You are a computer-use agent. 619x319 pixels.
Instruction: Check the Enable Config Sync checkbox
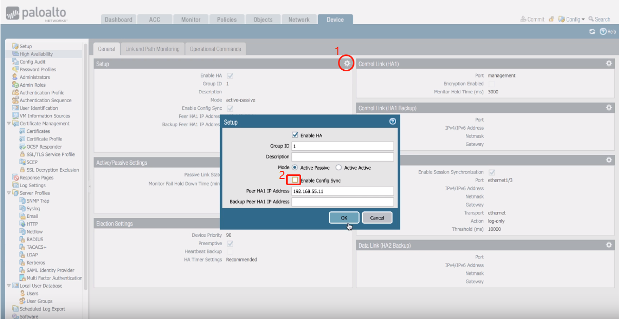click(295, 181)
